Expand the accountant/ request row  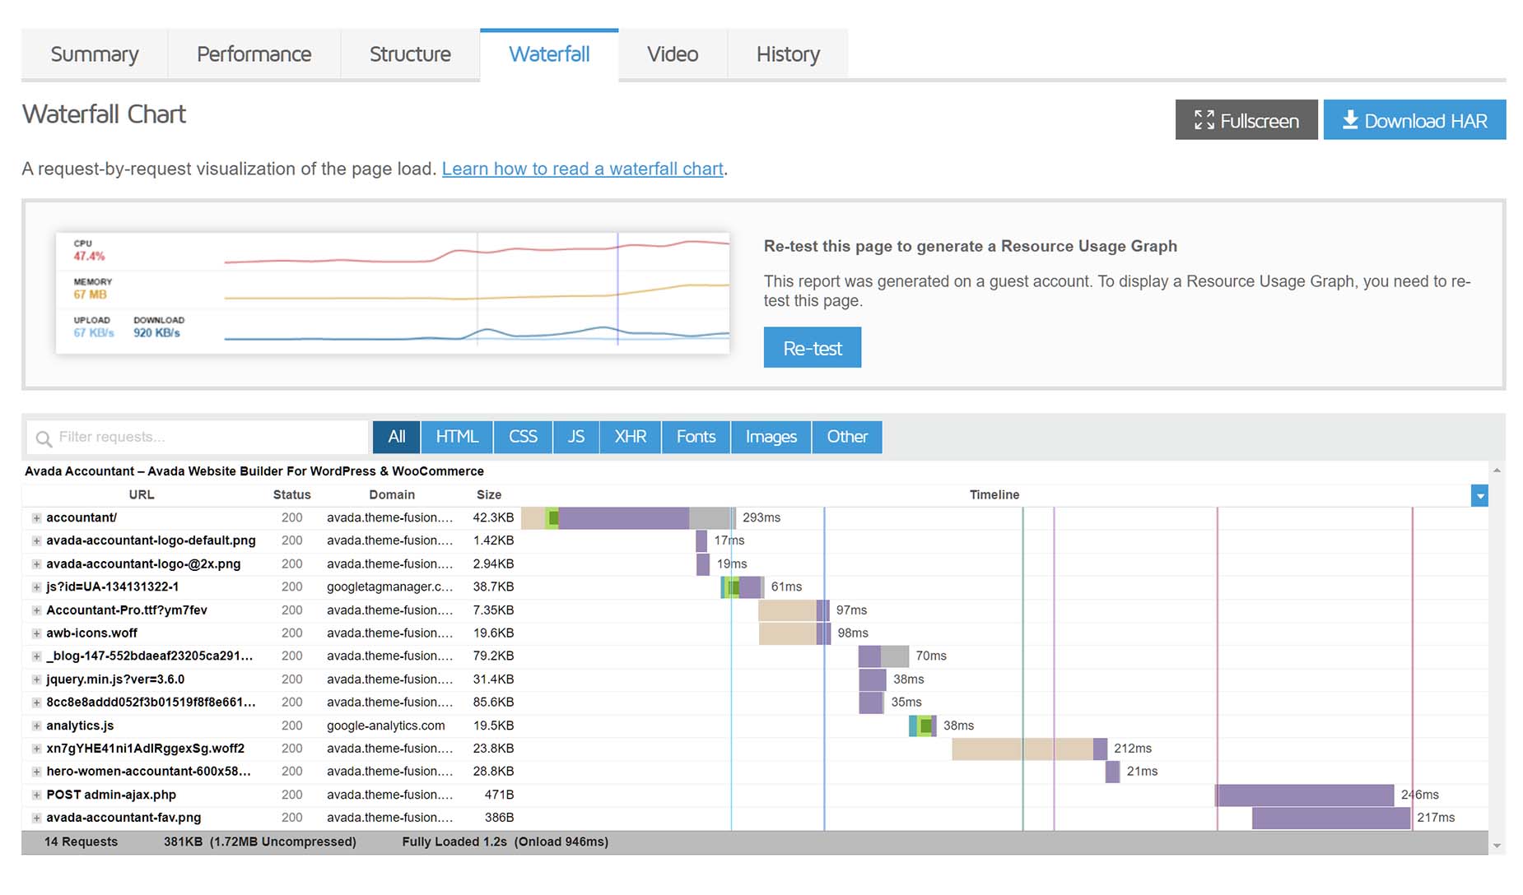(36, 518)
